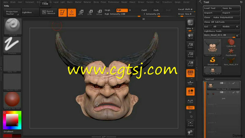Screen dimensions: 245x138
Task: Toggle L.Sym local symmetry
Action: (x=190, y=101)
